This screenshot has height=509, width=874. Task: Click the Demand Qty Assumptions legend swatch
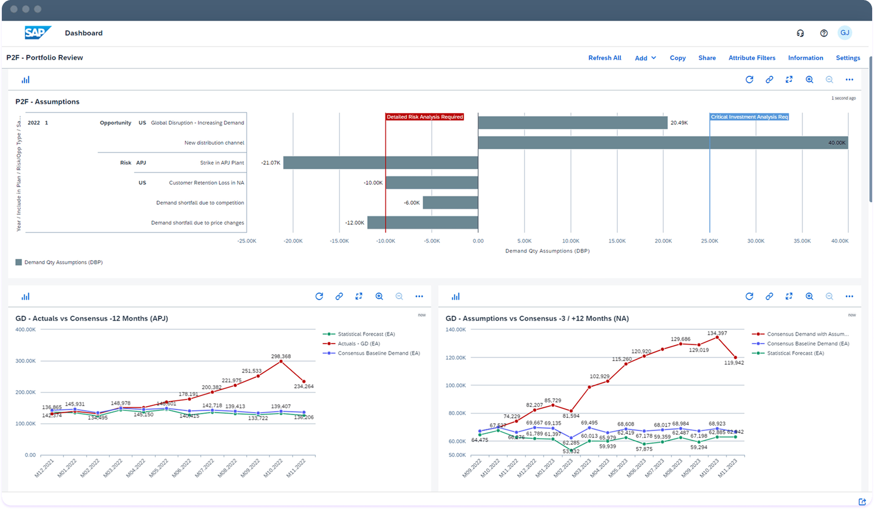point(19,262)
